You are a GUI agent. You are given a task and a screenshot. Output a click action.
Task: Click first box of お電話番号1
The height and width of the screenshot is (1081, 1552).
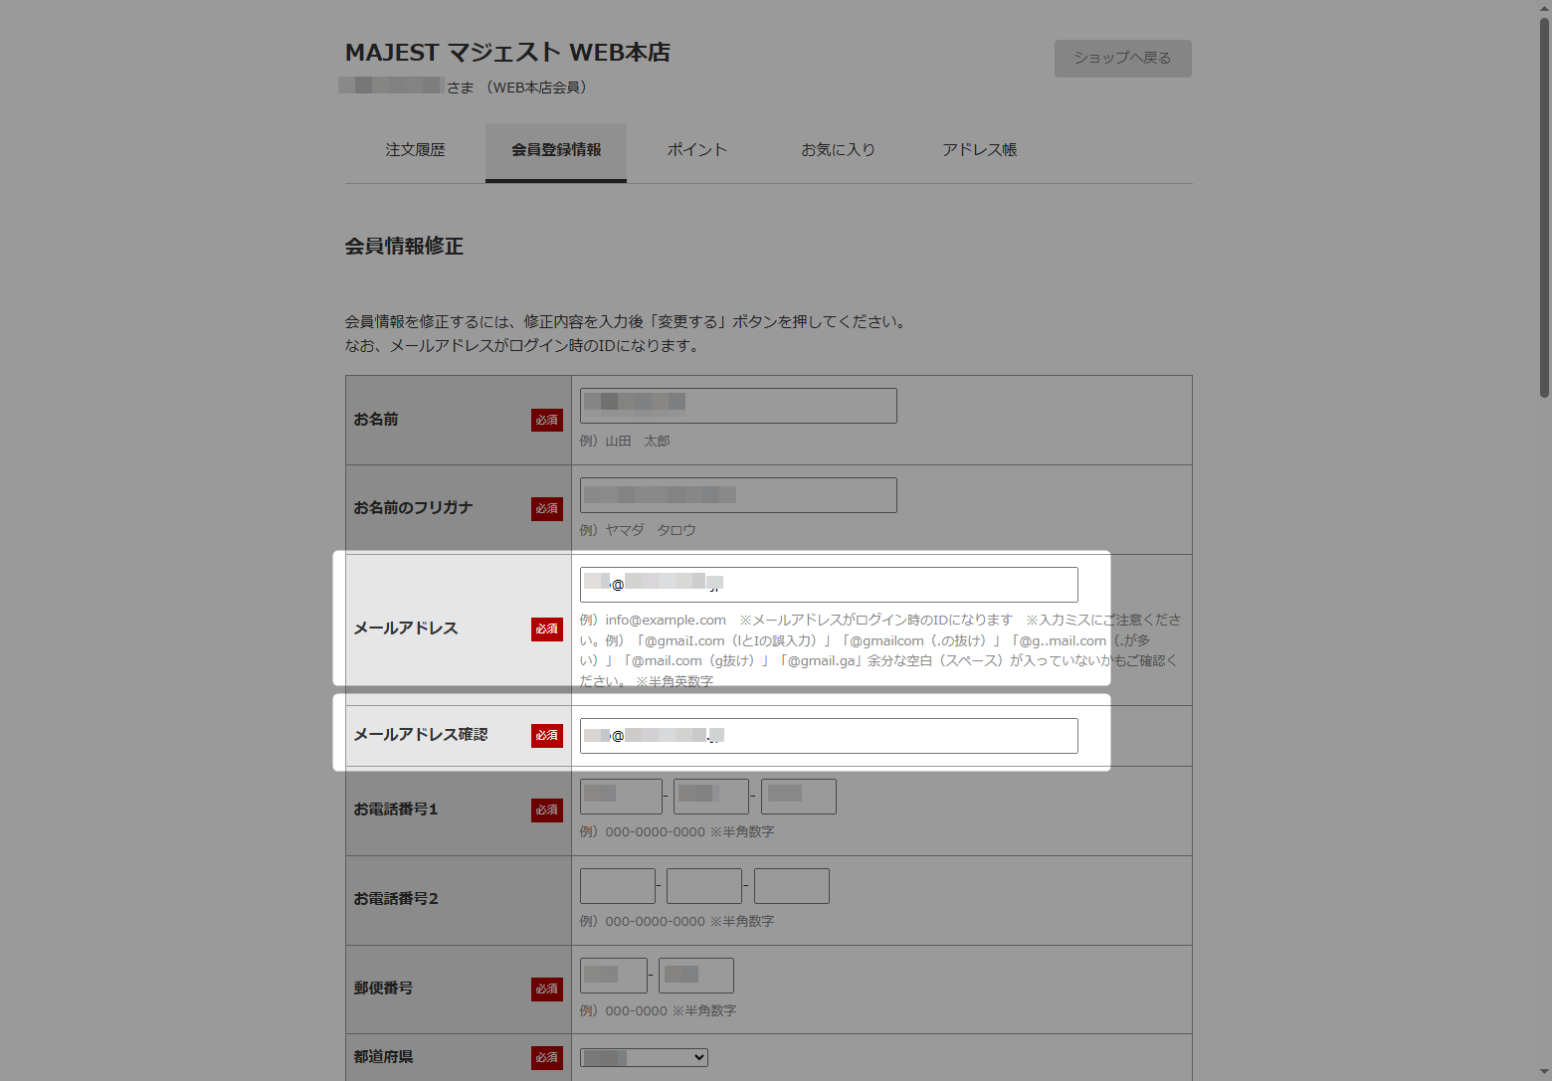(x=621, y=797)
